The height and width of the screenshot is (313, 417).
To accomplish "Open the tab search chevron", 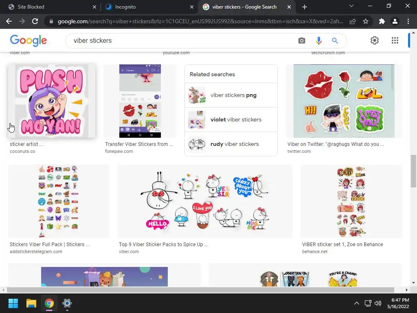I will tap(351, 6).
